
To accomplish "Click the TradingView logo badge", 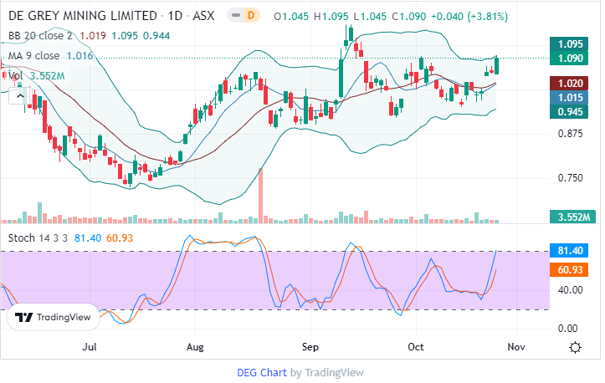I will 54,318.
